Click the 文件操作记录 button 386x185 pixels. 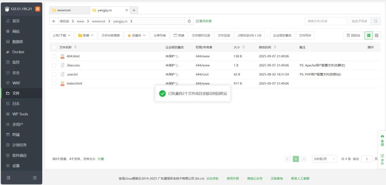pyautogui.click(x=201, y=35)
